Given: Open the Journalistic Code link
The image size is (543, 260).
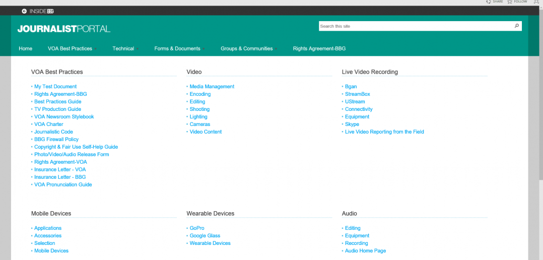Looking at the screenshot, I should point(54,132).
